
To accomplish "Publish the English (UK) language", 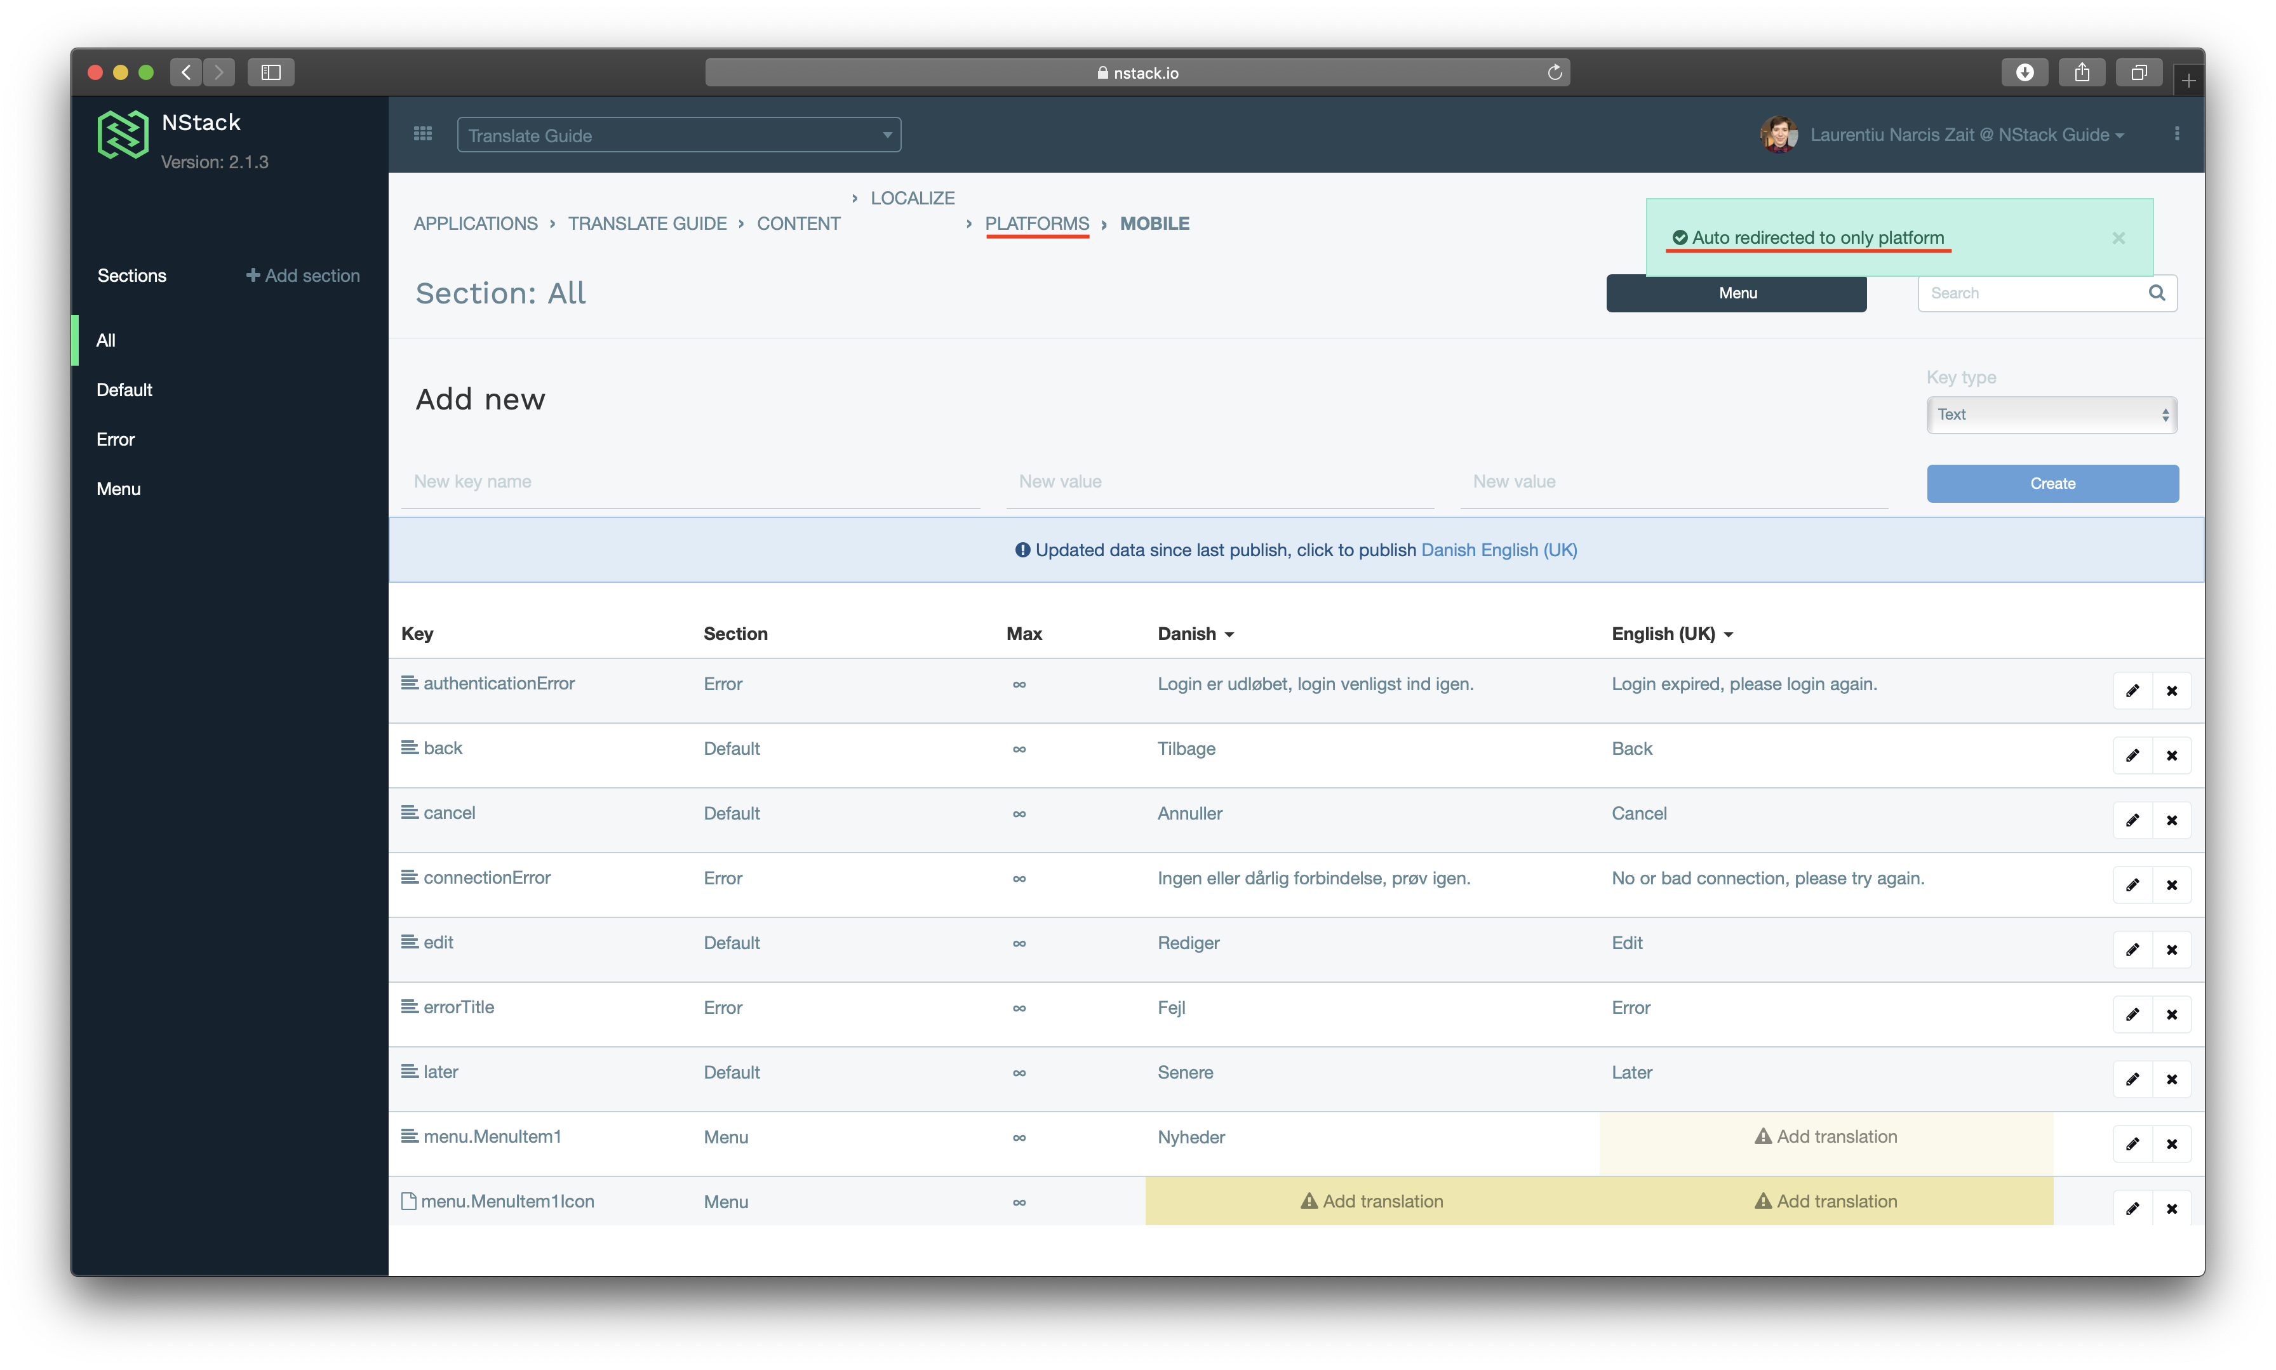I will [x=1528, y=550].
